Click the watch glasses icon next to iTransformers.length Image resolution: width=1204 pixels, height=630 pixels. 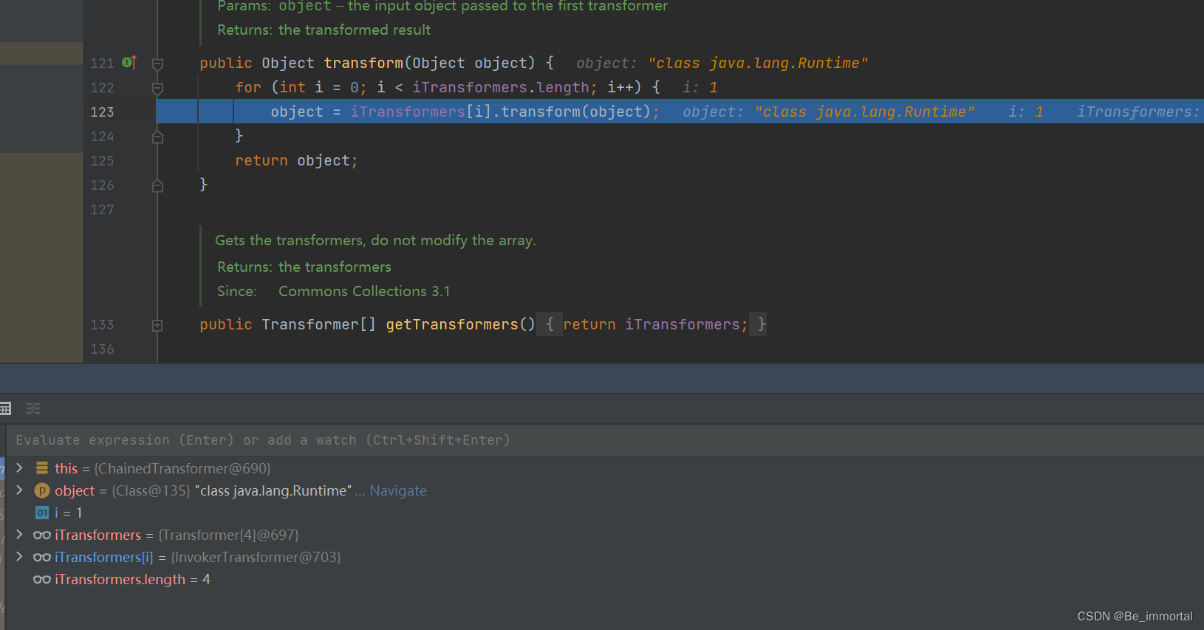42,579
